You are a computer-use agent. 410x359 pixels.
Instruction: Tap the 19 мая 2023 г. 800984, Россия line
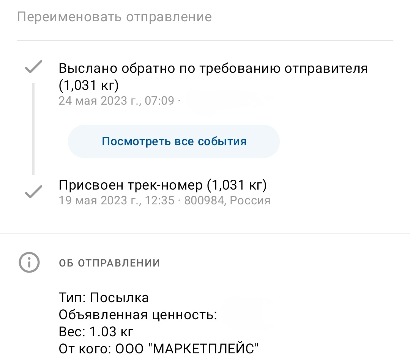coord(164,201)
